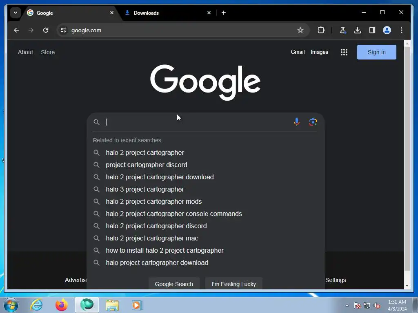The image size is (418, 313).
Task: Toggle the browser side panel icon
Action: [x=372, y=30]
